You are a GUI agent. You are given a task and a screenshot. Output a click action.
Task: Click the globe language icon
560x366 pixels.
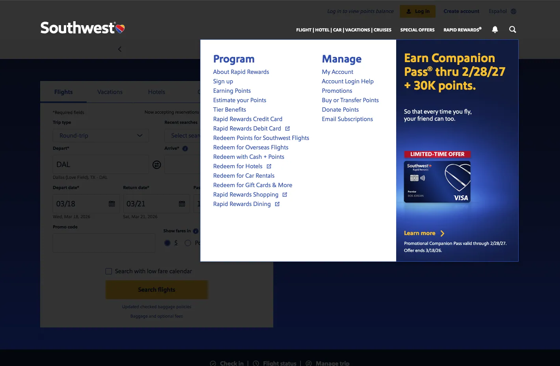coord(514,11)
